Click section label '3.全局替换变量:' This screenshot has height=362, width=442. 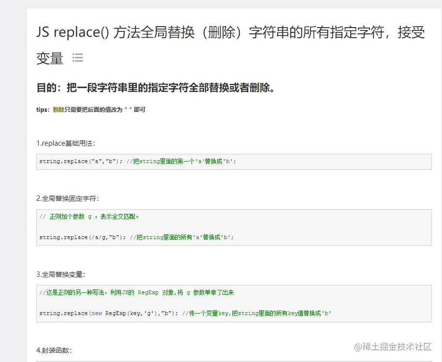tap(61, 274)
